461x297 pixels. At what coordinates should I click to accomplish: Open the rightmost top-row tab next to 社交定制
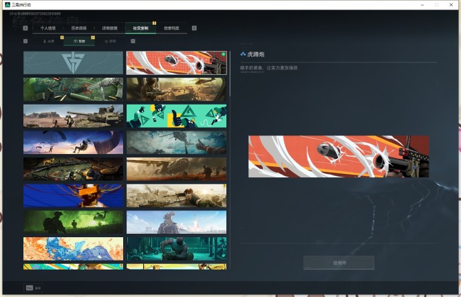(x=171, y=28)
